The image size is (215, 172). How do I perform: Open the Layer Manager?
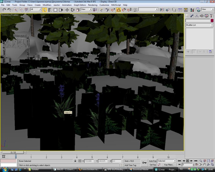coord(174,10)
